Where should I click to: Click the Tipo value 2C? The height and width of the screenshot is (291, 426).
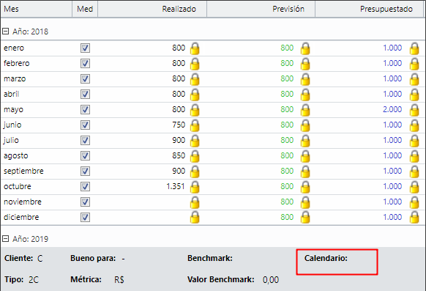tap(34, 280)
